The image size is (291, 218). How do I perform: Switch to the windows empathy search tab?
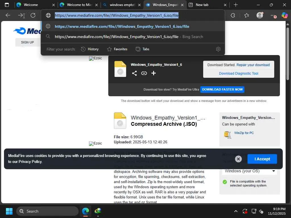pyautogui.click(x=122, y=5)
